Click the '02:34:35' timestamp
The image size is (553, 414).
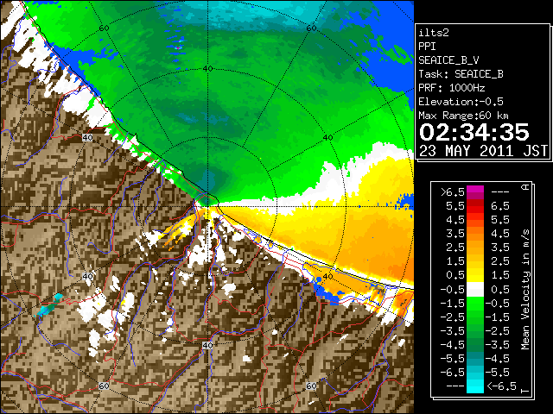point(474,132)
